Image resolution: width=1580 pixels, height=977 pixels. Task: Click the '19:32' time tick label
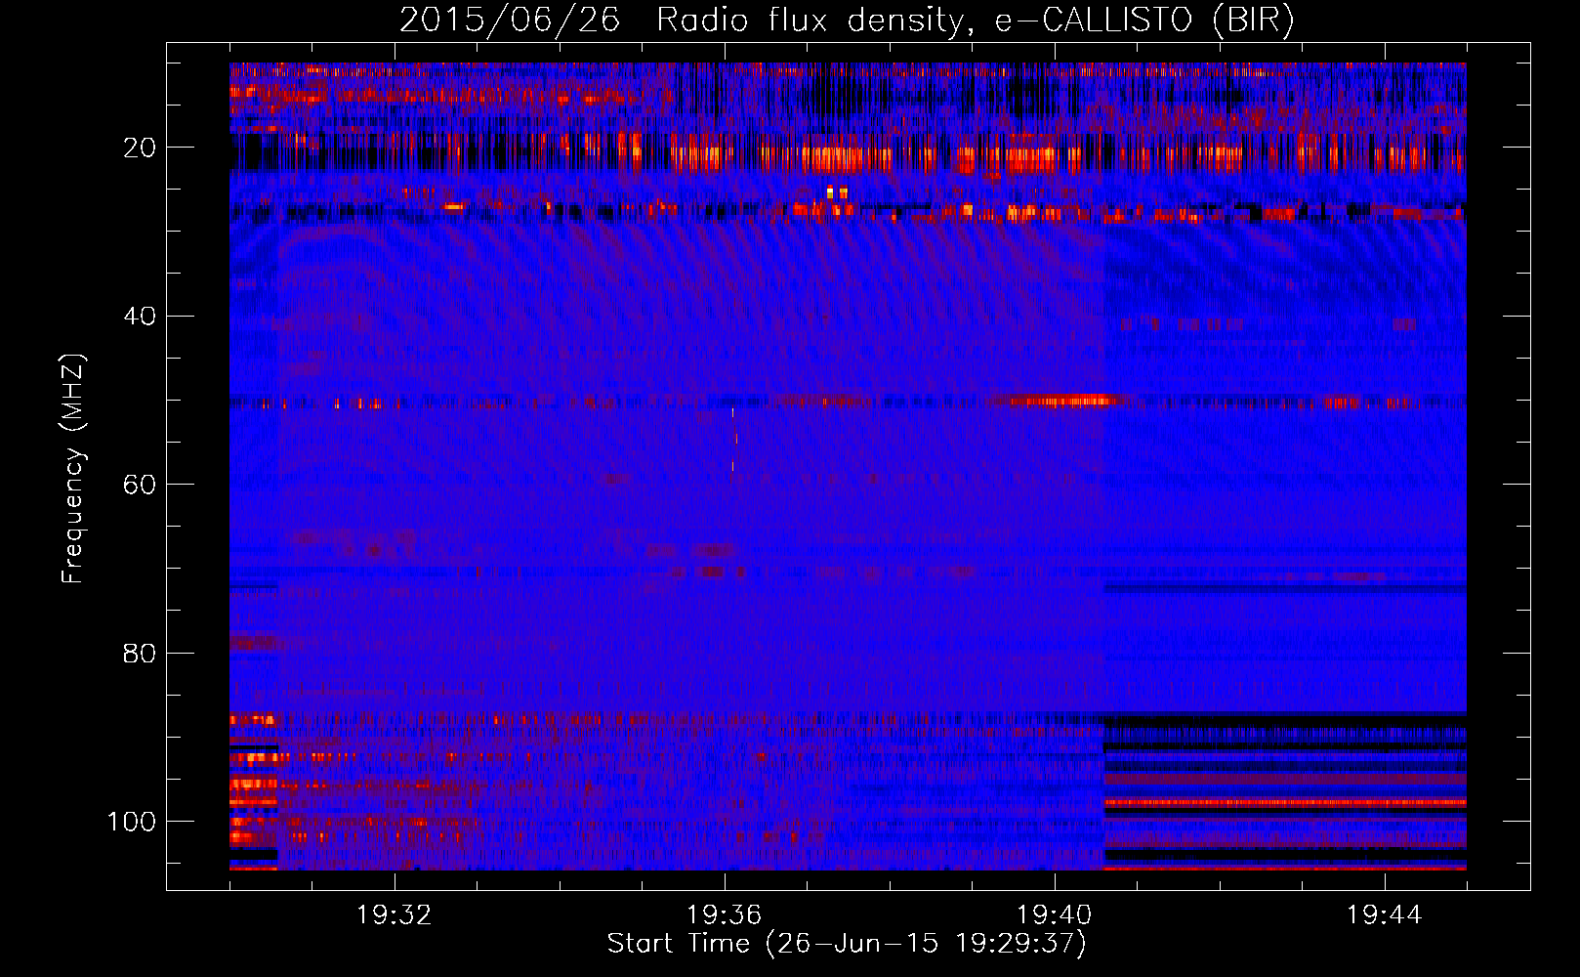395,915
